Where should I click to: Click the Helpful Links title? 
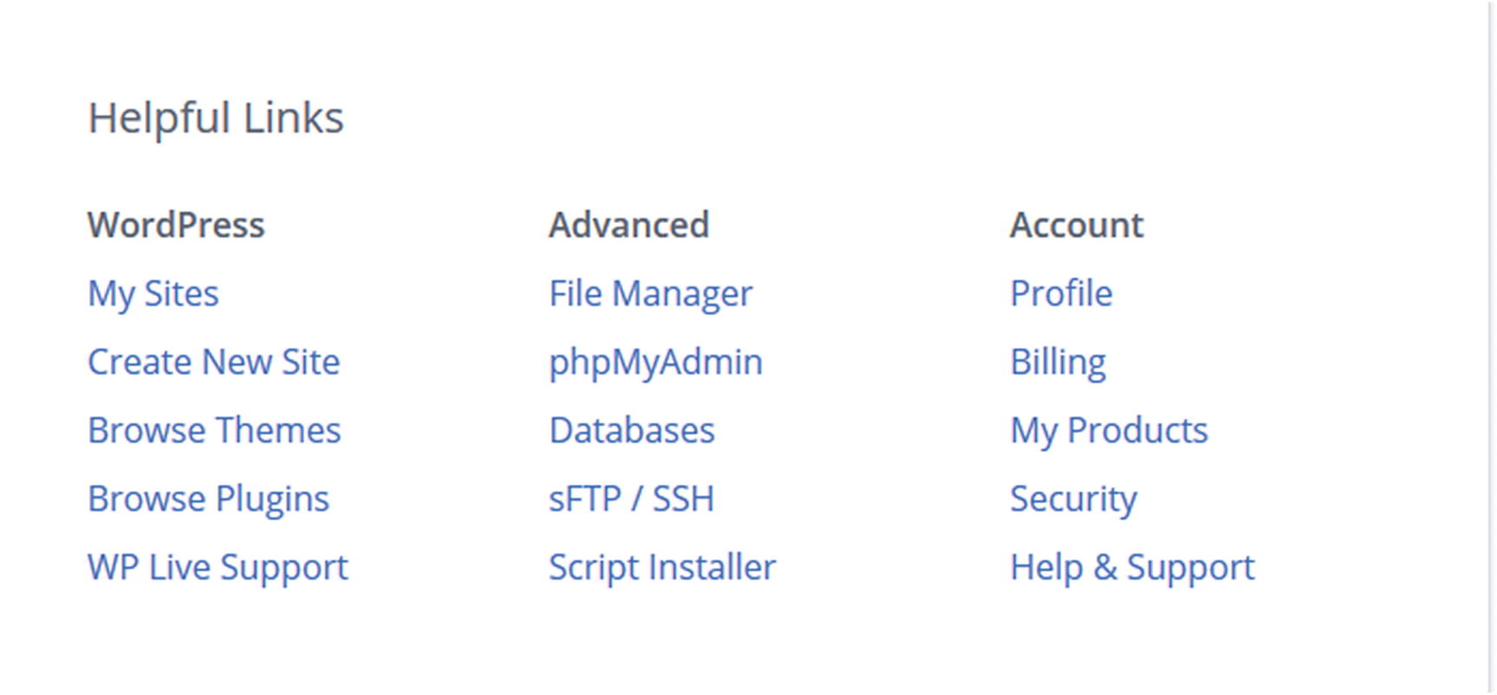click(x=215, y=118)
